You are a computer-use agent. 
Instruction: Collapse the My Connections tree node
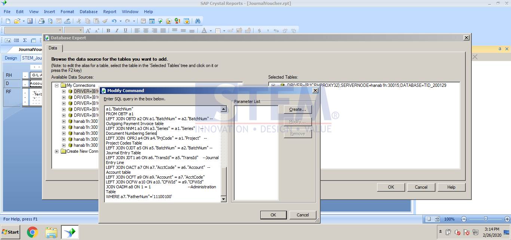click(57, 85)
